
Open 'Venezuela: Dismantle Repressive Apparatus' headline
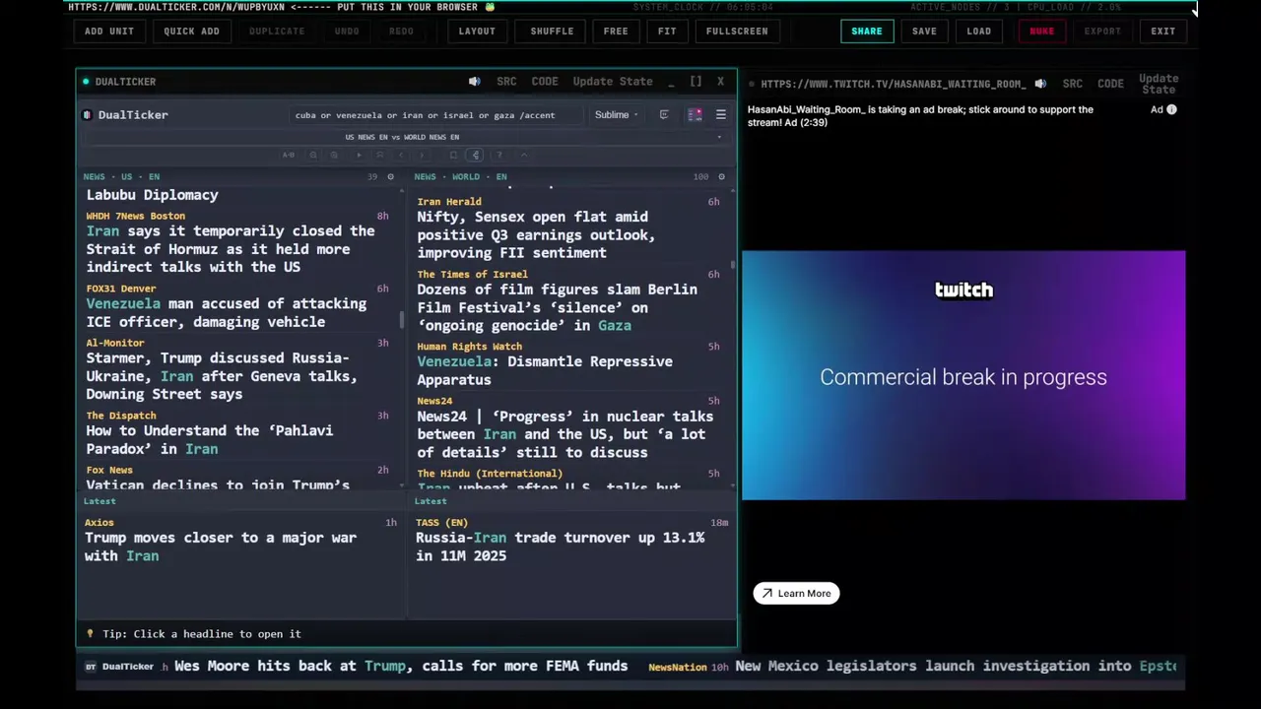tap(545, 370)
